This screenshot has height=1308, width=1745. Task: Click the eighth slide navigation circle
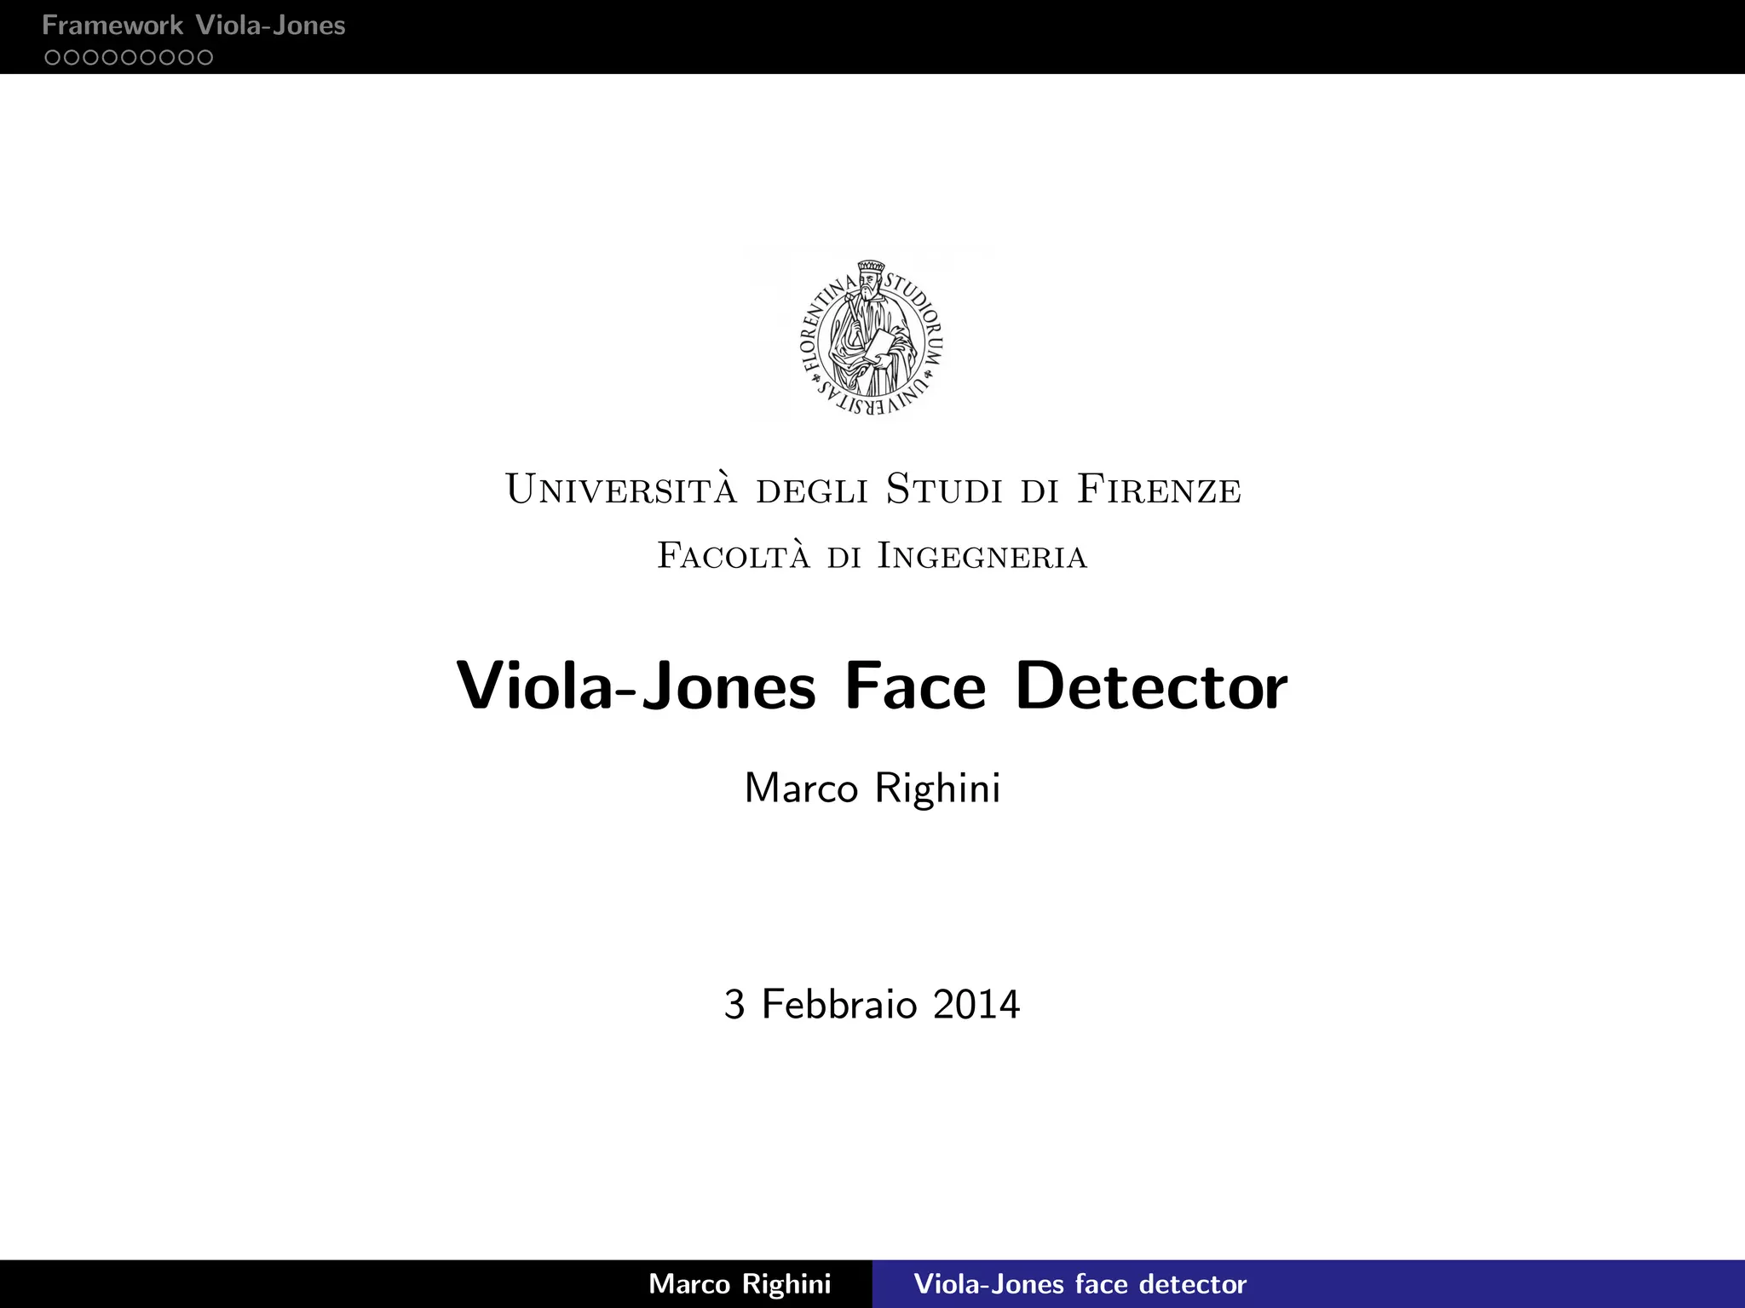point(186,57)
